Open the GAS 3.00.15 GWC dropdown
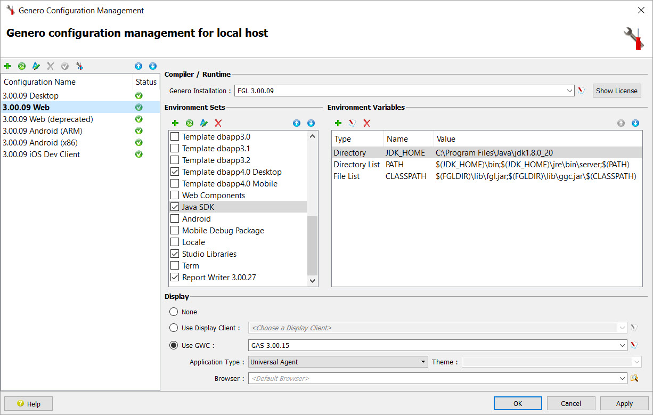The width and height of the screenshot is (653, 415). (x=623, y=345)
